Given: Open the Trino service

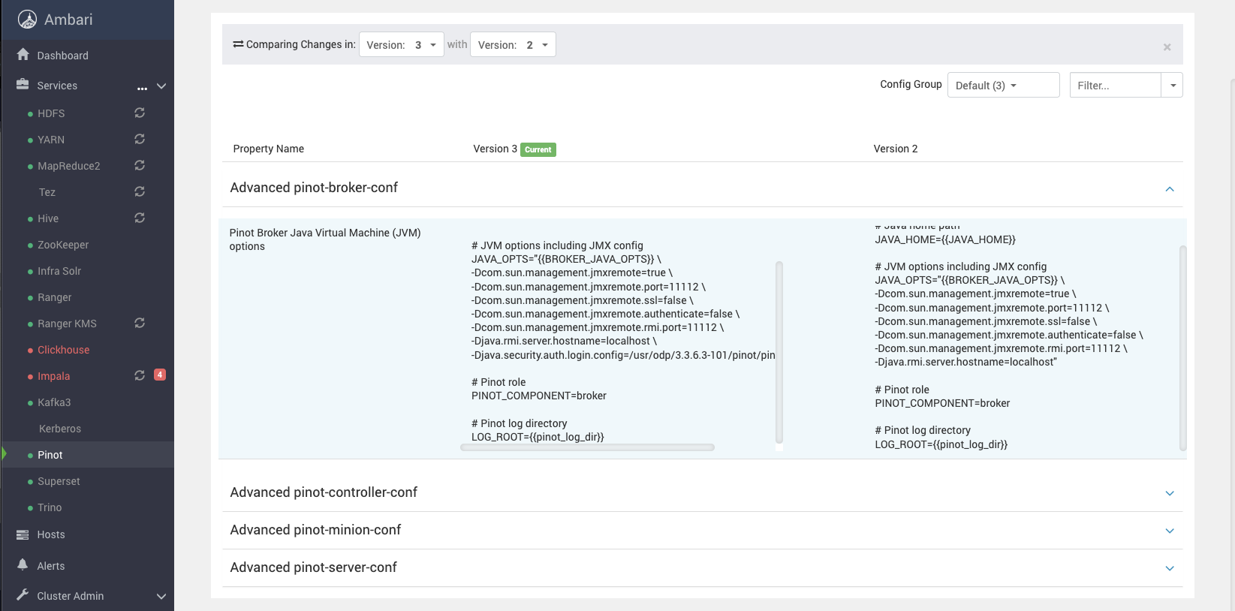Looking at the screenshot, I should point(50,507).
